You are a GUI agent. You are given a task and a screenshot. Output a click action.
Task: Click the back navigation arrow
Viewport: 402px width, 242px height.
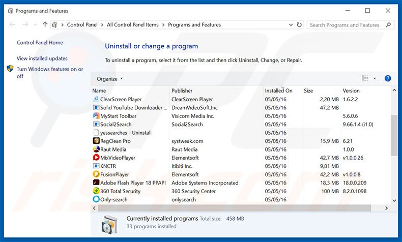[x=12, y=24]
